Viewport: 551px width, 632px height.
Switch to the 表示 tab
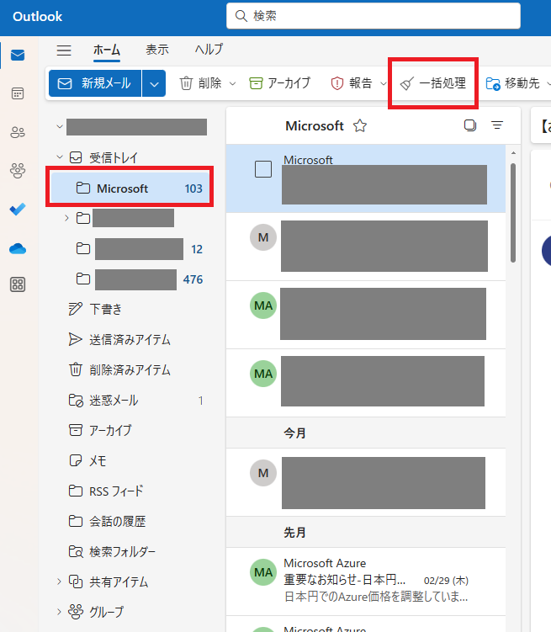point(157,50)
